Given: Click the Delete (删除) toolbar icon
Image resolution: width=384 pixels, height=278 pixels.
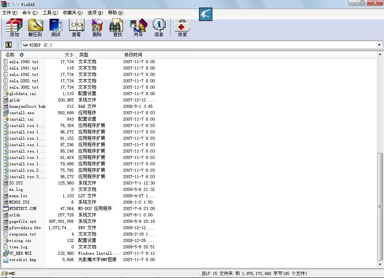Looking at the screenshot, I should pos(97,25).
